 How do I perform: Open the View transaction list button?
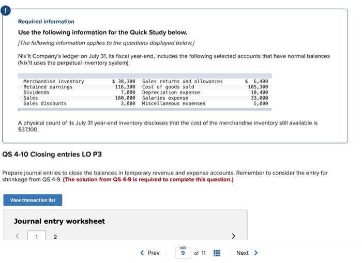tap(33, 200)
